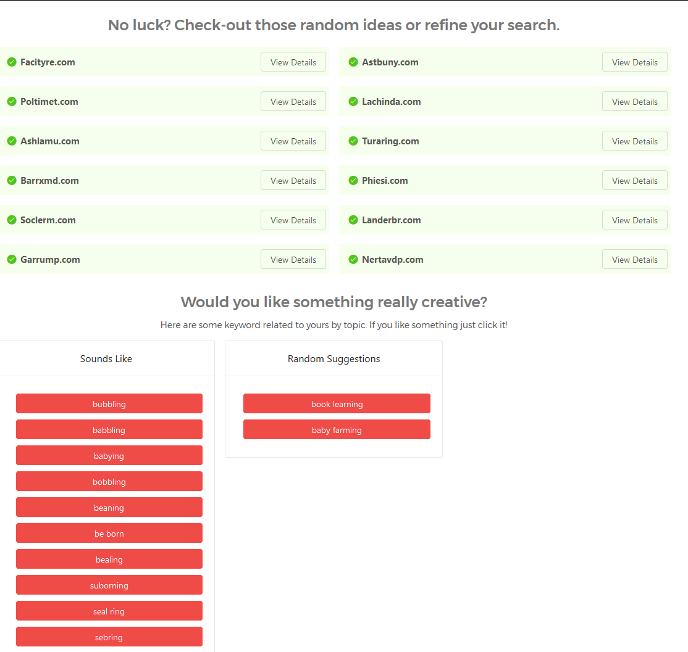Click the 'babbling' suggestion button
The height and width of the screenshot is (652, 688).
[x=109, y=429]
